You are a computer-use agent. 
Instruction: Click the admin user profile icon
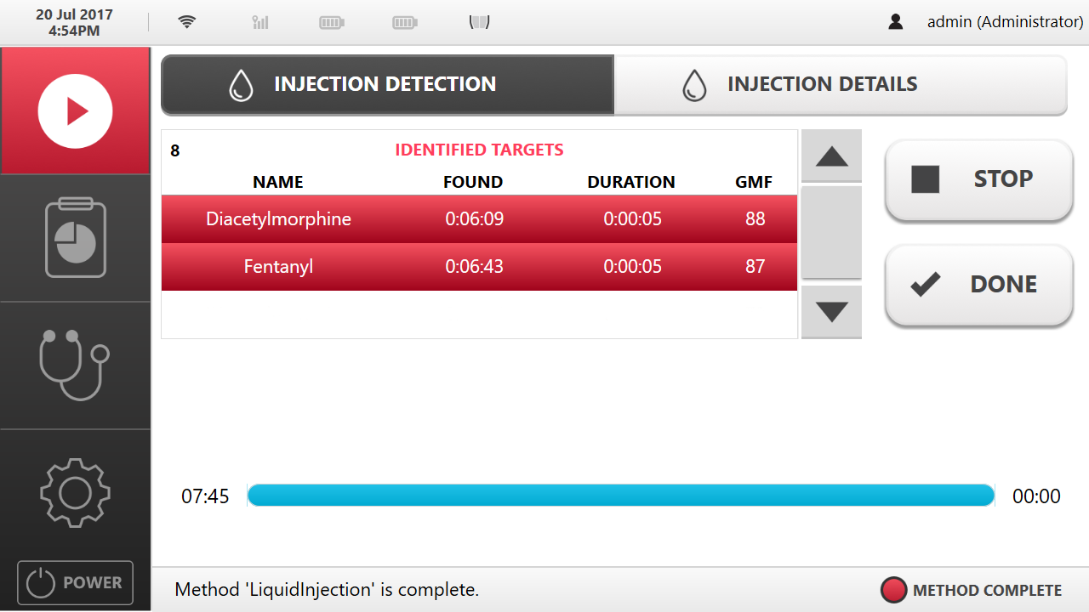(x=895, y=22)
